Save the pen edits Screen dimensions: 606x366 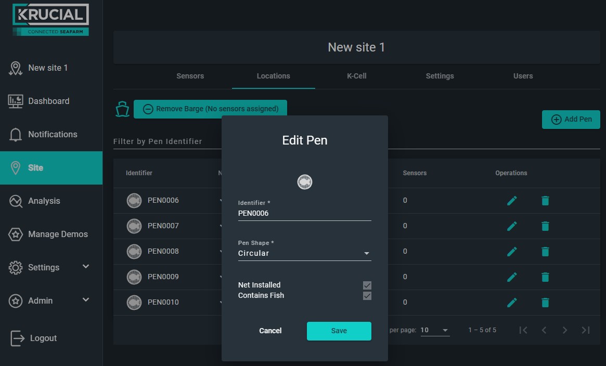pos(339,331)
